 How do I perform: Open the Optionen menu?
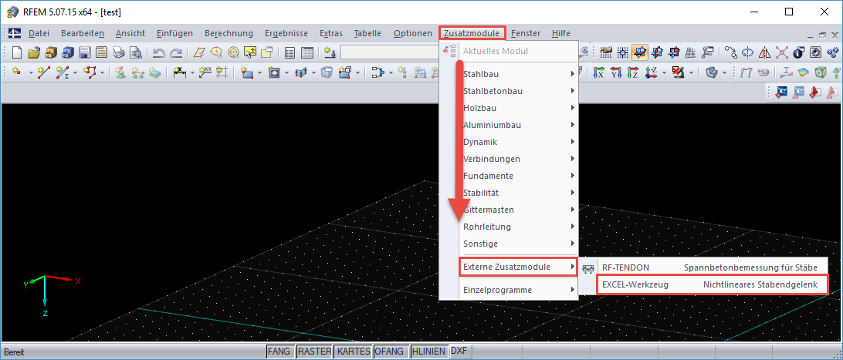(412, 33)
